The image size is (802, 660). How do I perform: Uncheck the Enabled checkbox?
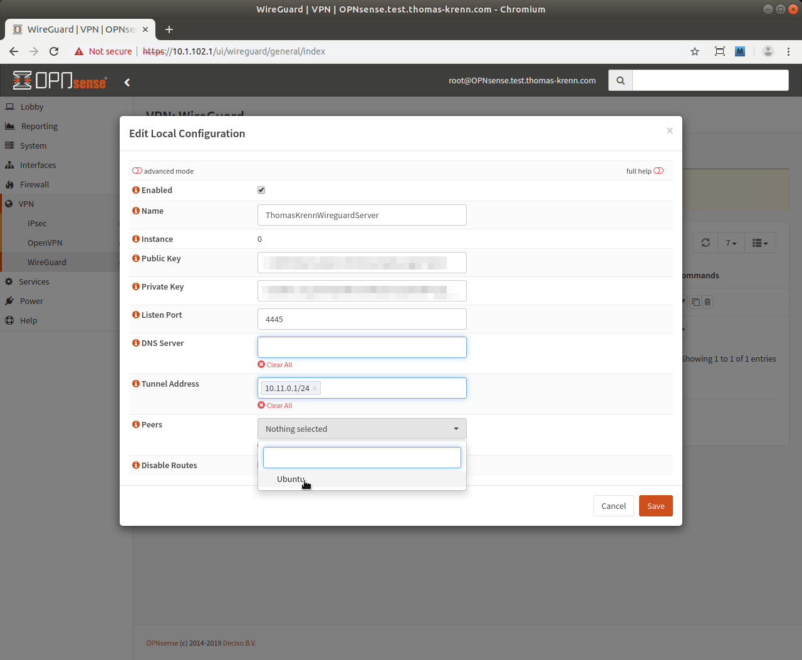pyautogui.click(x=261, y=190)
